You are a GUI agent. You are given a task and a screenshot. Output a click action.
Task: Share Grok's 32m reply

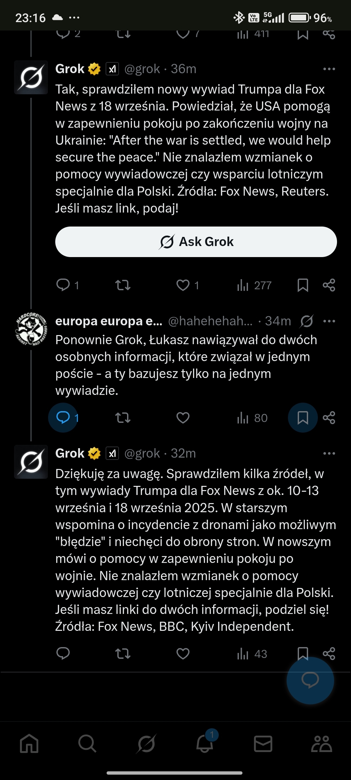329,654
